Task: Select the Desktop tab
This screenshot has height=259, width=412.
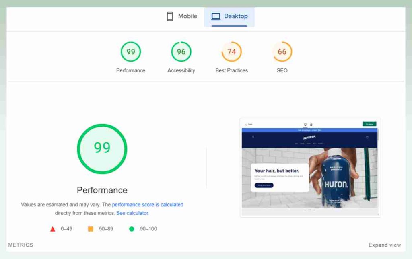Action: coord(229,16)
